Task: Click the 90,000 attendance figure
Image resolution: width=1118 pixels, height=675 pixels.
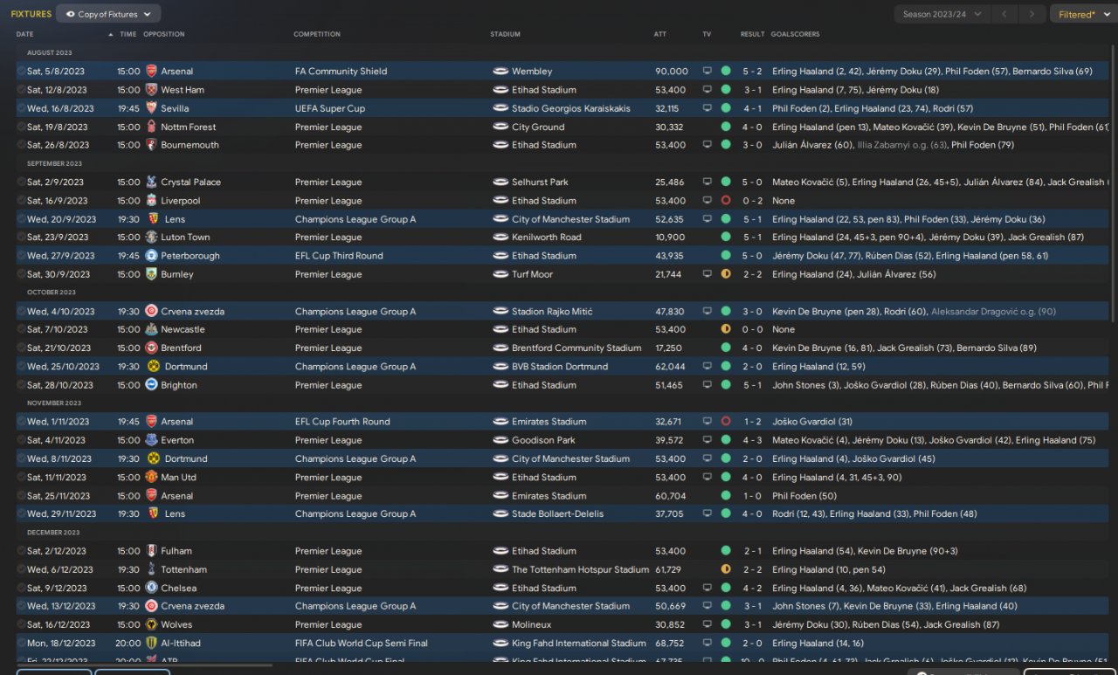Action: [x=672, y=72]
